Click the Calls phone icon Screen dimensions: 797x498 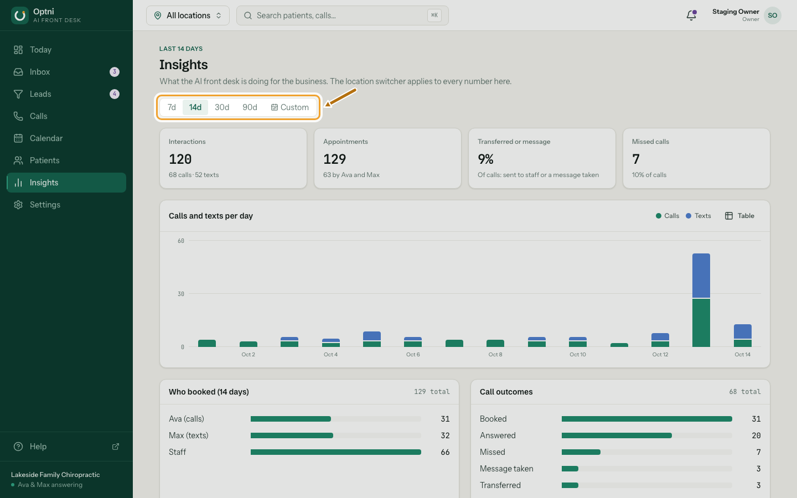18,116
